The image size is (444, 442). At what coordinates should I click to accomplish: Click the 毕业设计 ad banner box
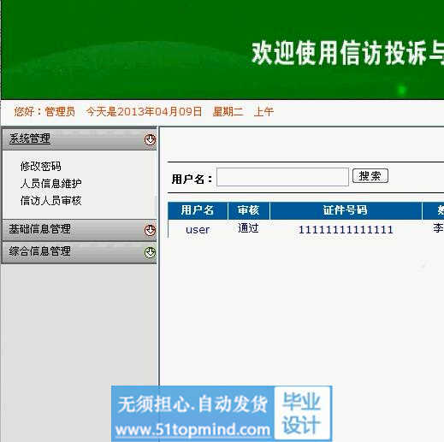pos(302,413)
